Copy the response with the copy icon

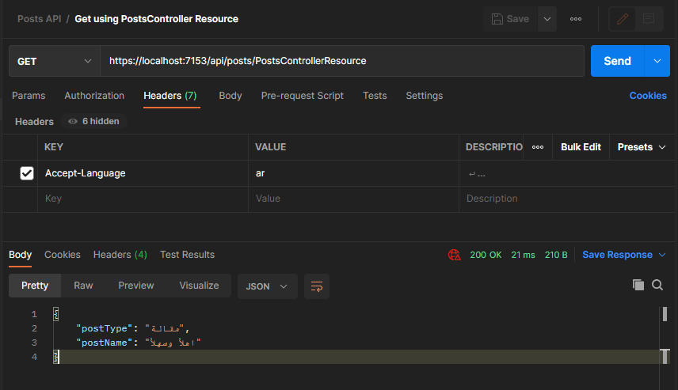638,285
